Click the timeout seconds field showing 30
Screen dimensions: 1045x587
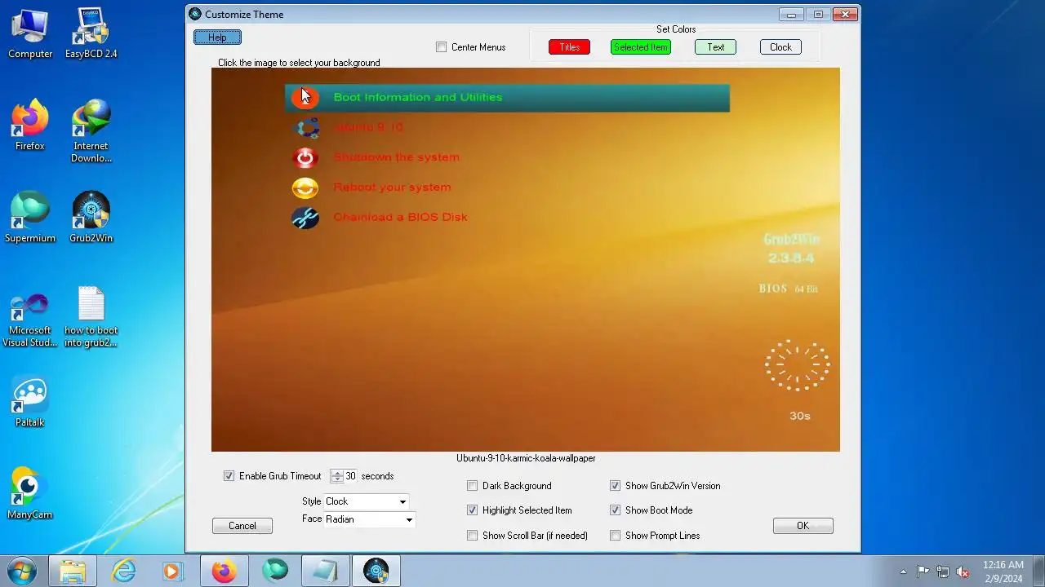pyautogui.click(x=351, y=476)
